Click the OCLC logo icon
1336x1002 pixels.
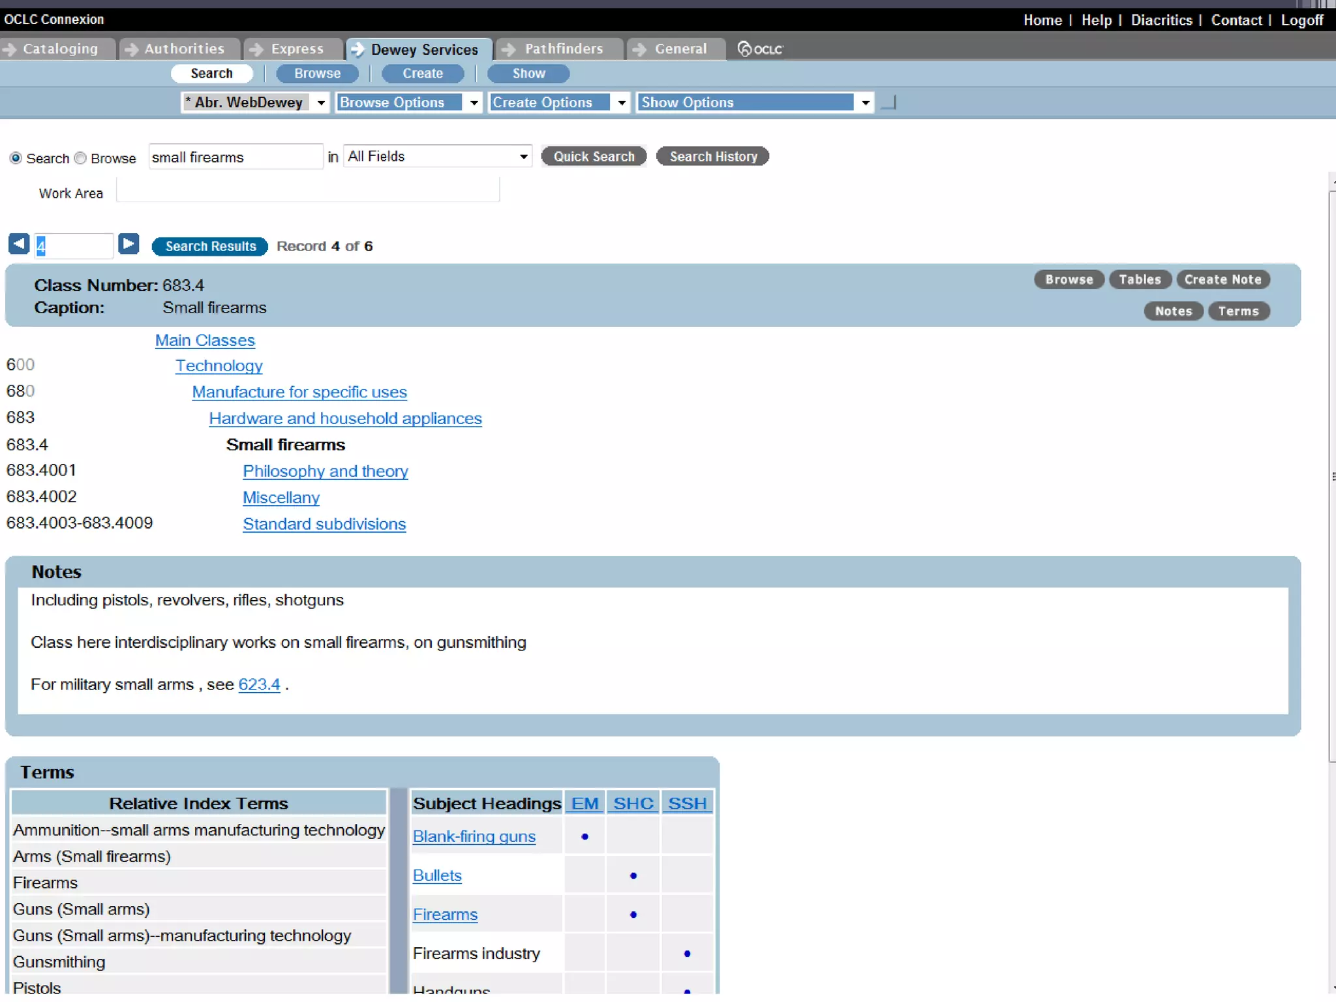point(759,49)
